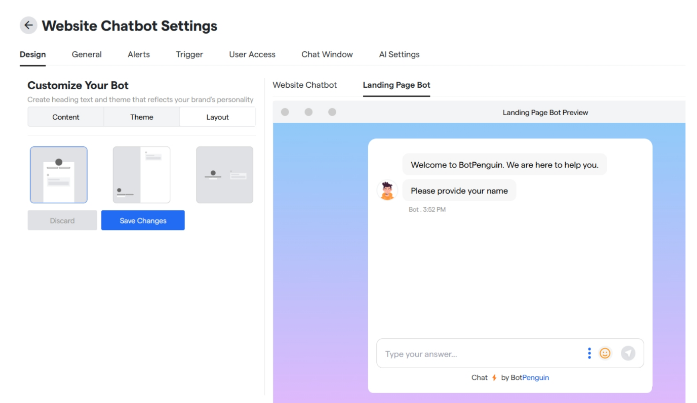Click the 'Landing Page Bot Preview' title

545,112
